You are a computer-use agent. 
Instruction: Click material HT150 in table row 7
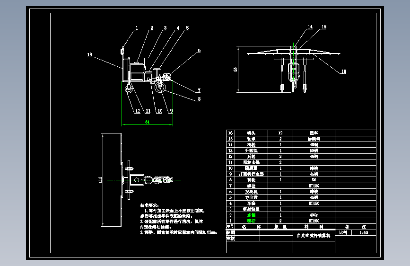314,186
